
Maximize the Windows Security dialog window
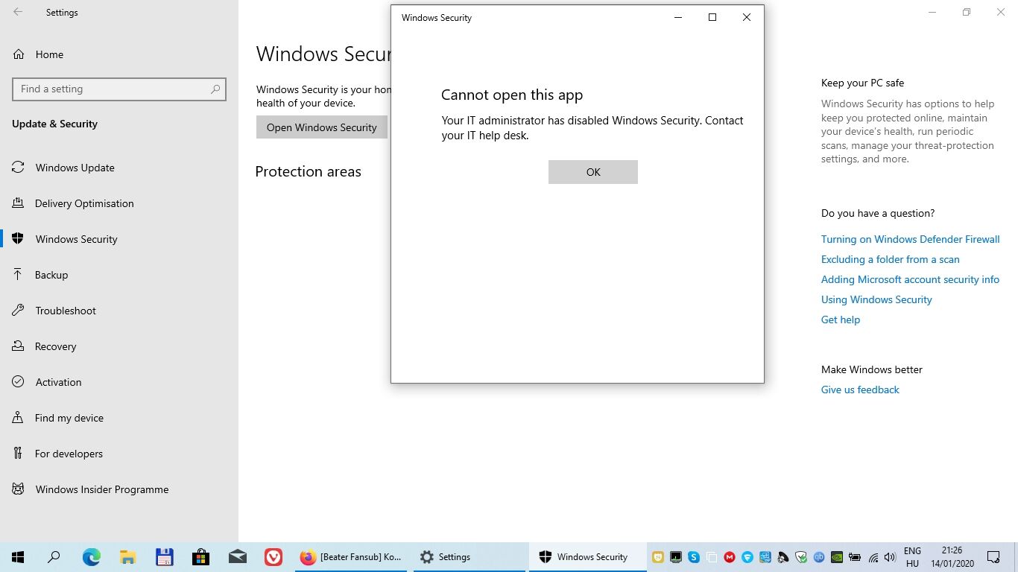712,17
